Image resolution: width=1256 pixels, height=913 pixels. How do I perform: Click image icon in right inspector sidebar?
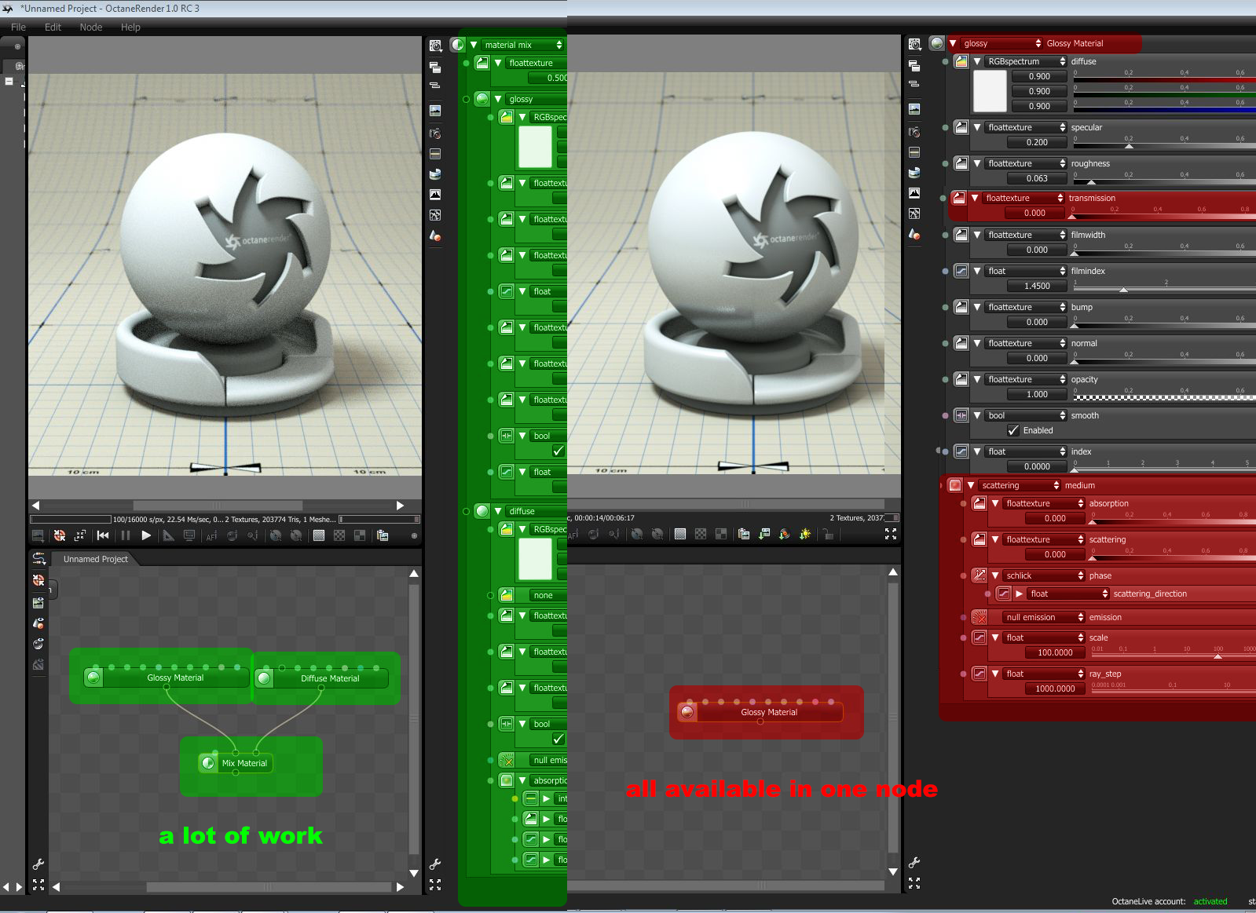tap(914, 109)
